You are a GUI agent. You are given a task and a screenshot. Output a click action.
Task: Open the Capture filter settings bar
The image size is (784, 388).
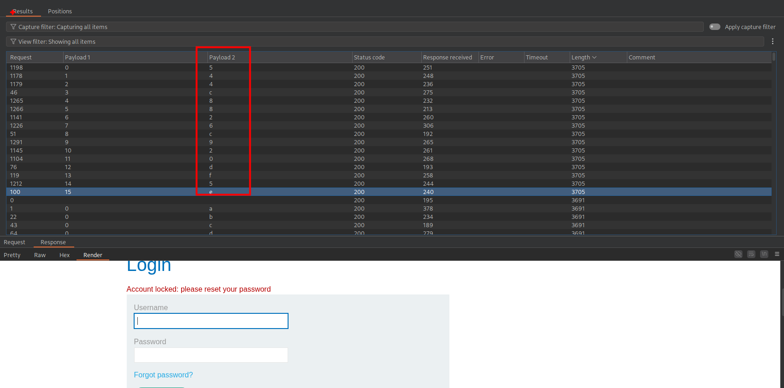[x=355, y=27]
